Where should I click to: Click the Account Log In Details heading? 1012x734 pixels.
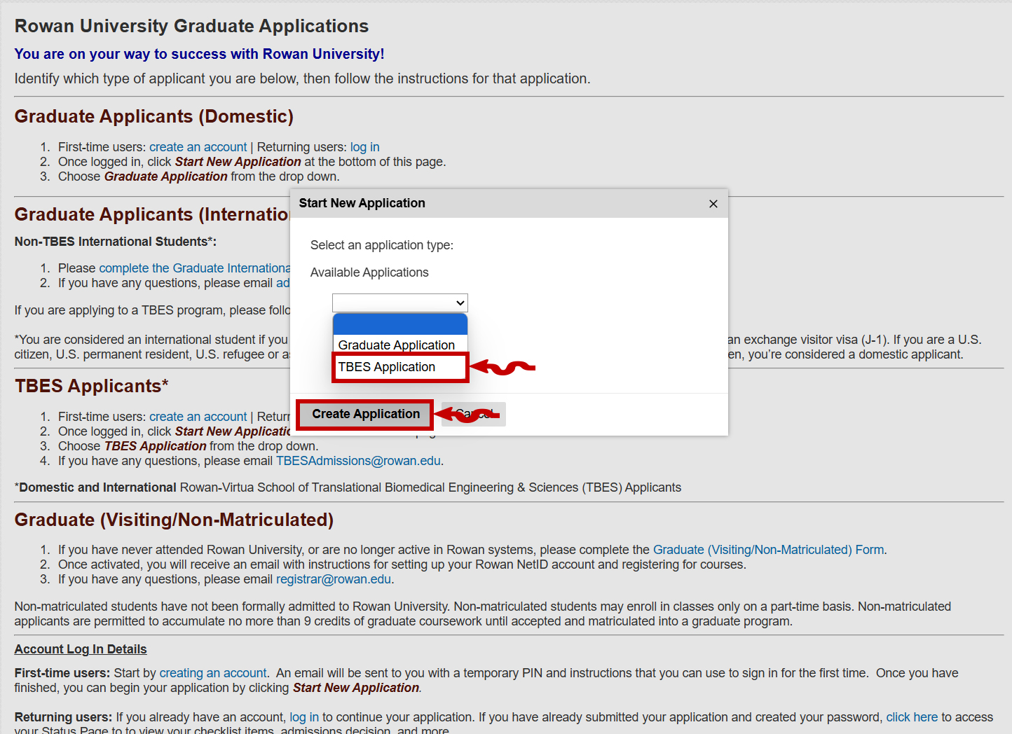[81, 649]
